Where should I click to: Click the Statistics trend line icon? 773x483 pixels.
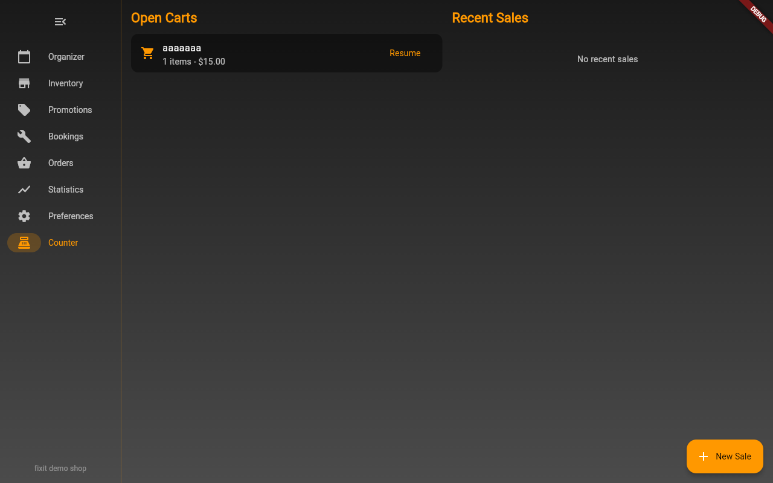click(24, 190)
